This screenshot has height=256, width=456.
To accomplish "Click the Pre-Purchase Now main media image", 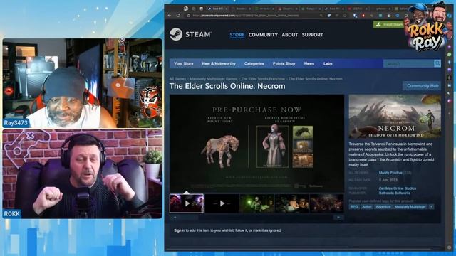I will (x=256, y=144).
